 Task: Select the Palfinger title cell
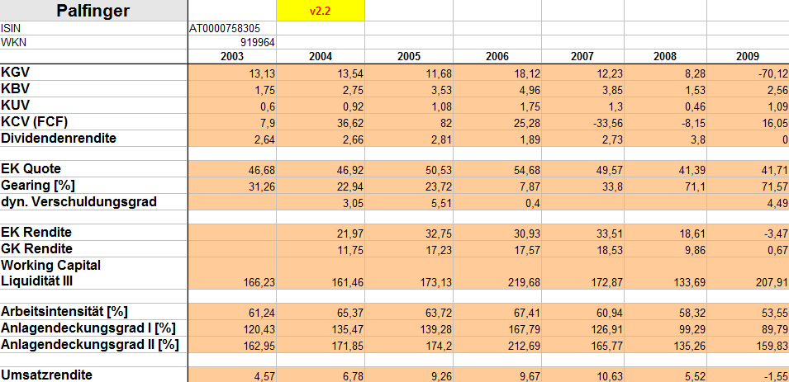tap(93, 11)
